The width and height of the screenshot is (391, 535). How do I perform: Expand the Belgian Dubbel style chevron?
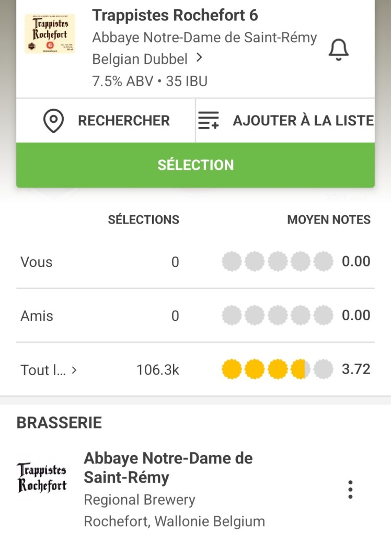pyautogui.click(x=199, y=59)
